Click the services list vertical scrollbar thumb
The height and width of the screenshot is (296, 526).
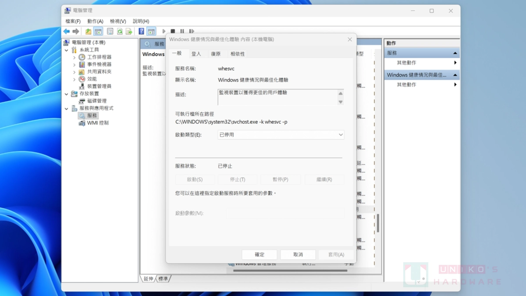(378, 223)
